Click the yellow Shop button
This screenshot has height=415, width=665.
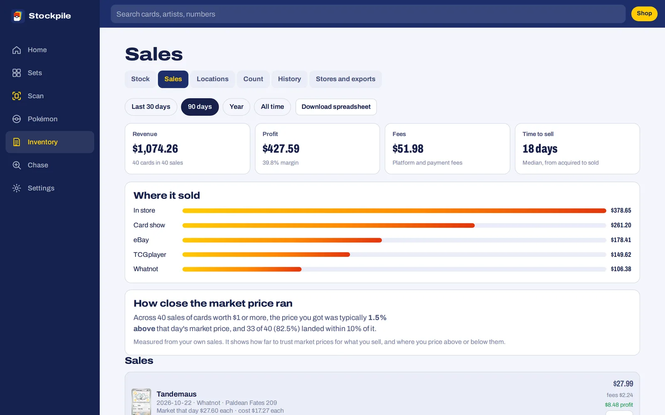[x=644, y=14]
